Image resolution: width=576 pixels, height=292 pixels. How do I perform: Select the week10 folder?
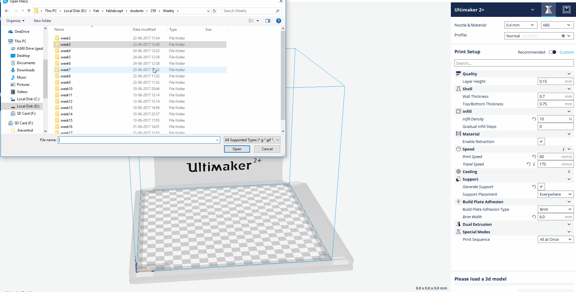(140, 89)
